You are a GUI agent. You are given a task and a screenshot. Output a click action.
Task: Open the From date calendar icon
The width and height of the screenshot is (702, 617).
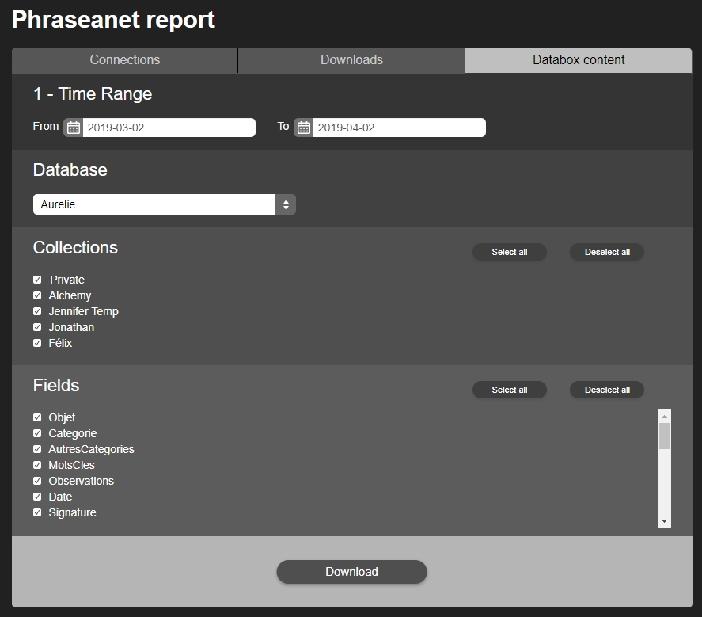[x=74, y=128]
